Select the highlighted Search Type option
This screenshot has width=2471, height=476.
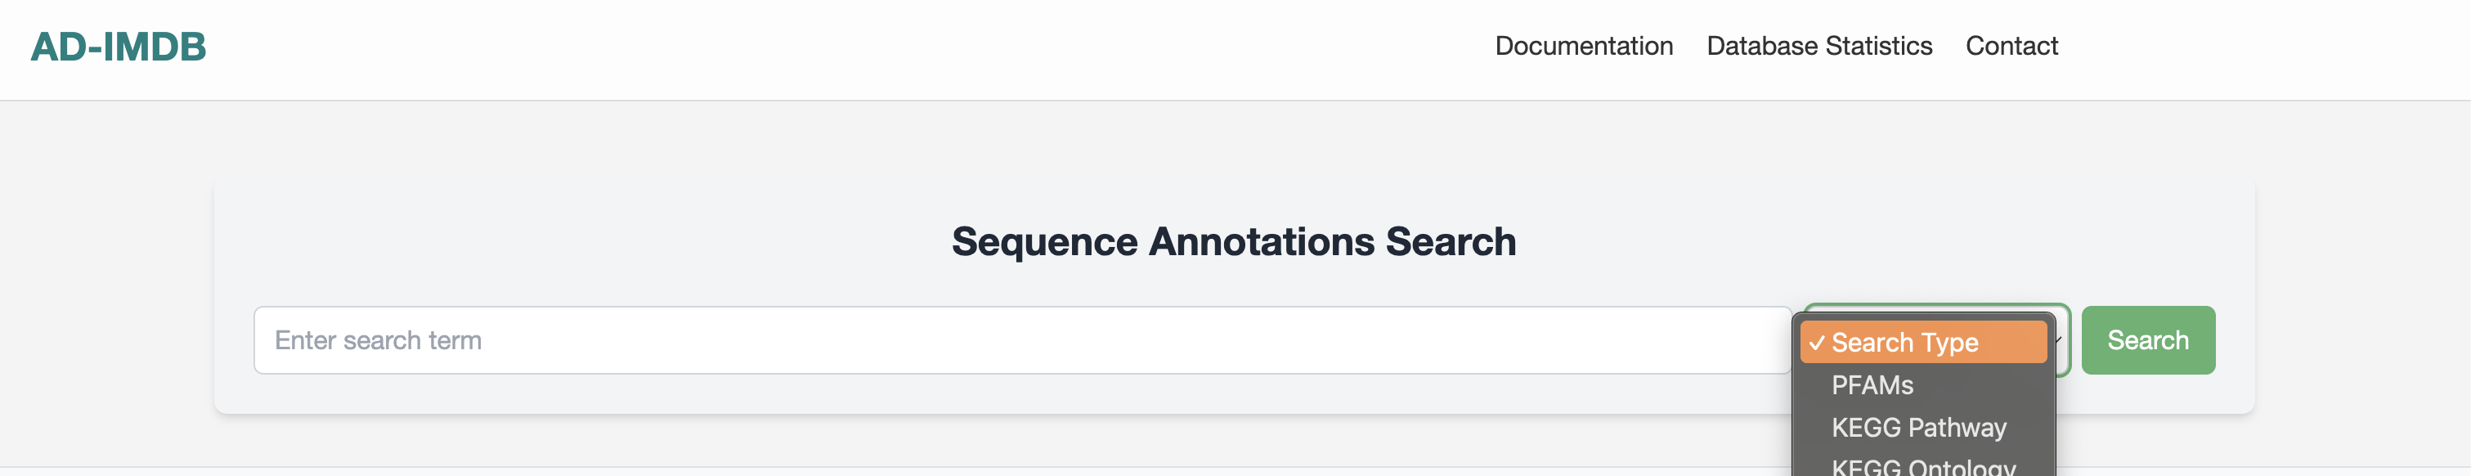coord(1924,342)
